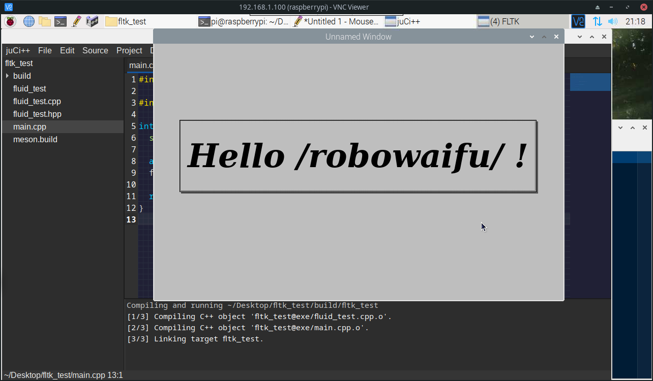Close the Unnamed Window

556,37
